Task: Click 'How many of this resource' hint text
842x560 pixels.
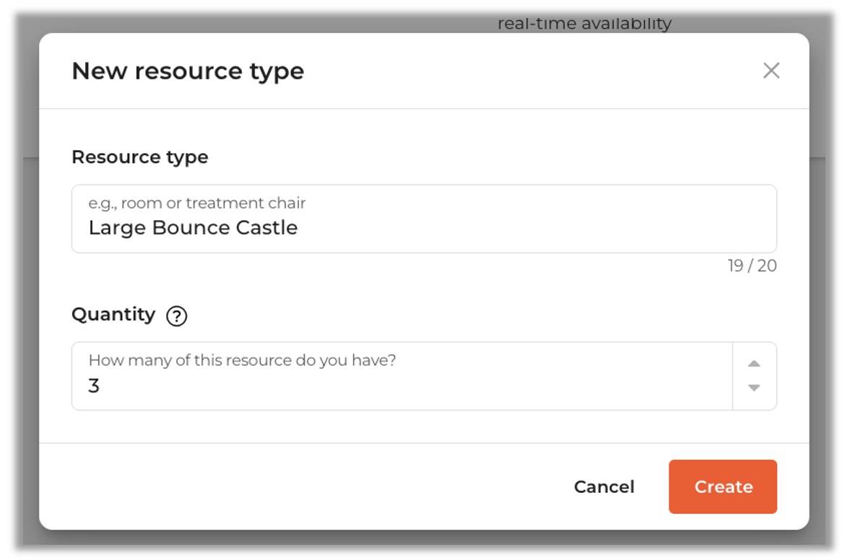Action: pos(242,360)
